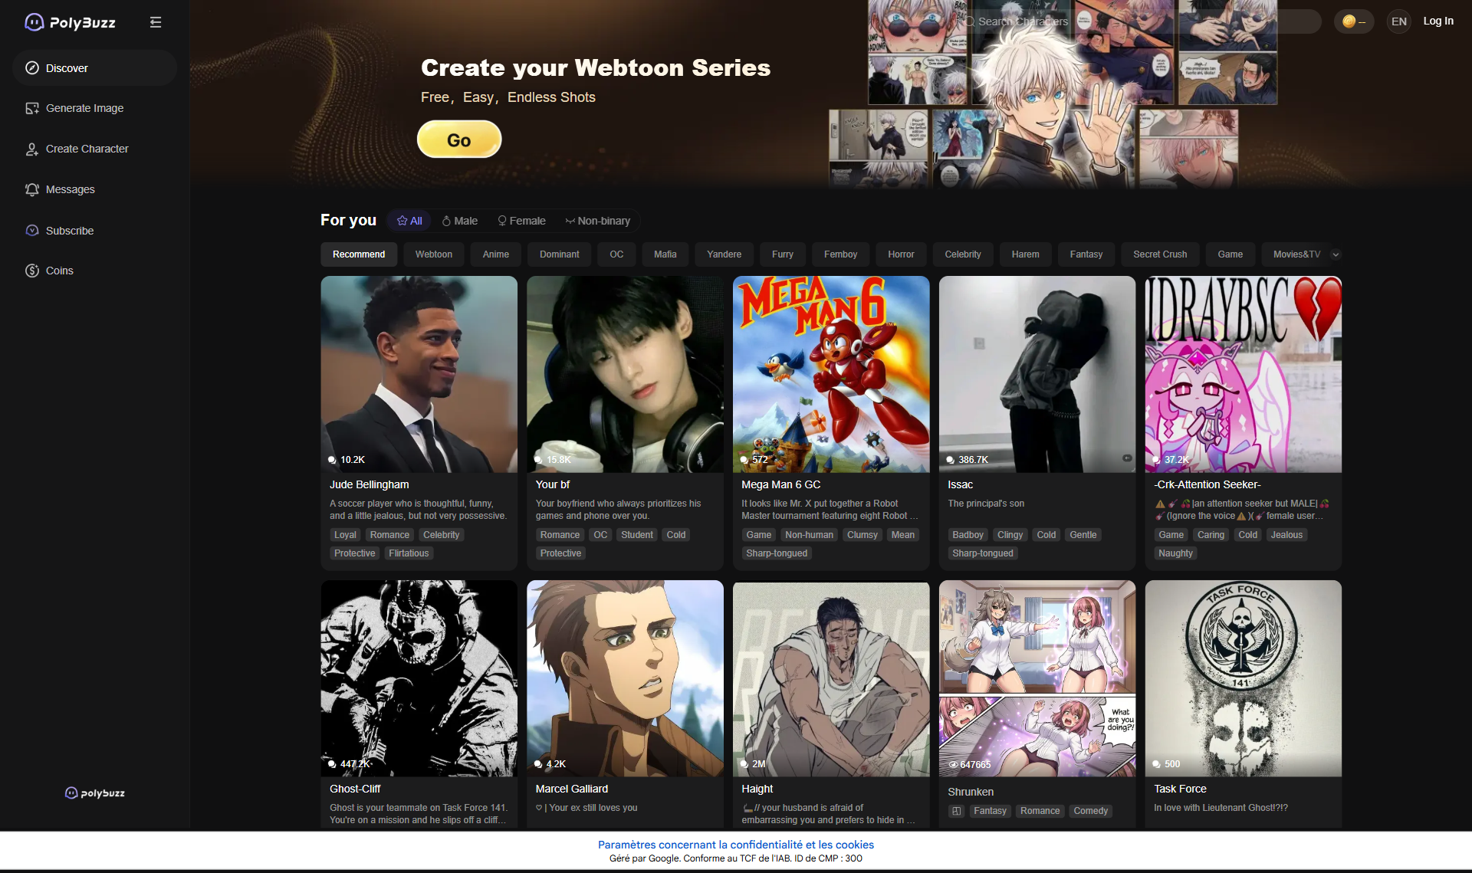Click the Jude Bellingham title text
The image size is (1472, 873).
point(370,484)
